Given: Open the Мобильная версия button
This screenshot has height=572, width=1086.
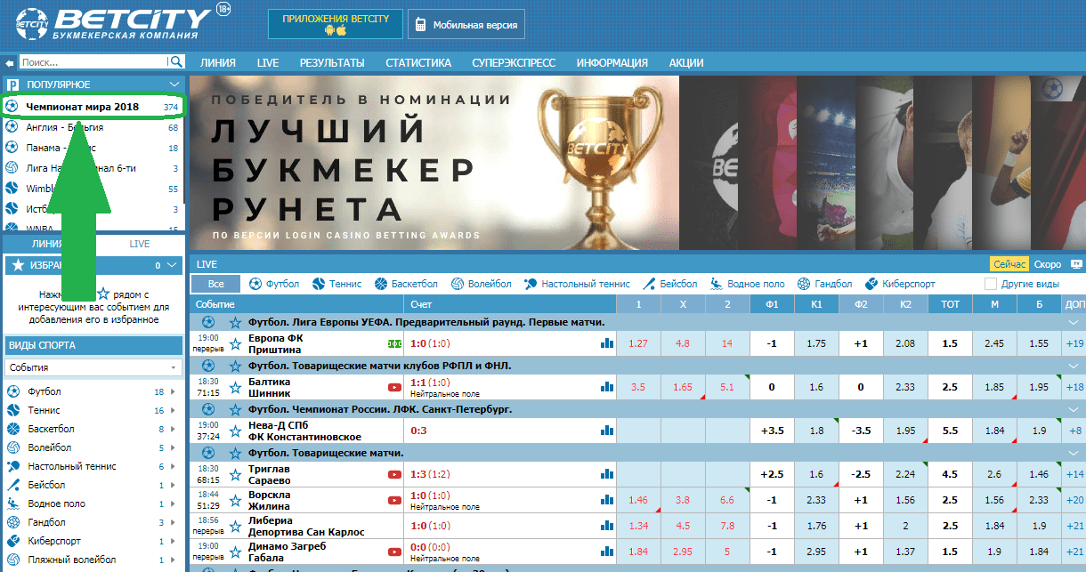Looking at the screenshot, I should (466, 25).
